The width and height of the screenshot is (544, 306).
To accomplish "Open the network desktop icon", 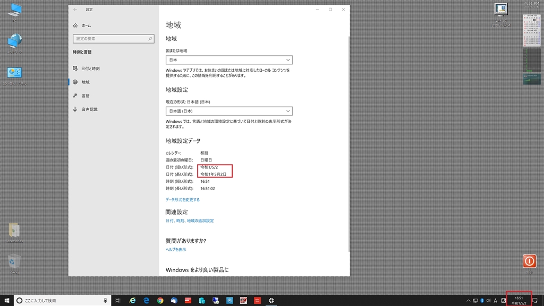I will [x=14, y=42].
